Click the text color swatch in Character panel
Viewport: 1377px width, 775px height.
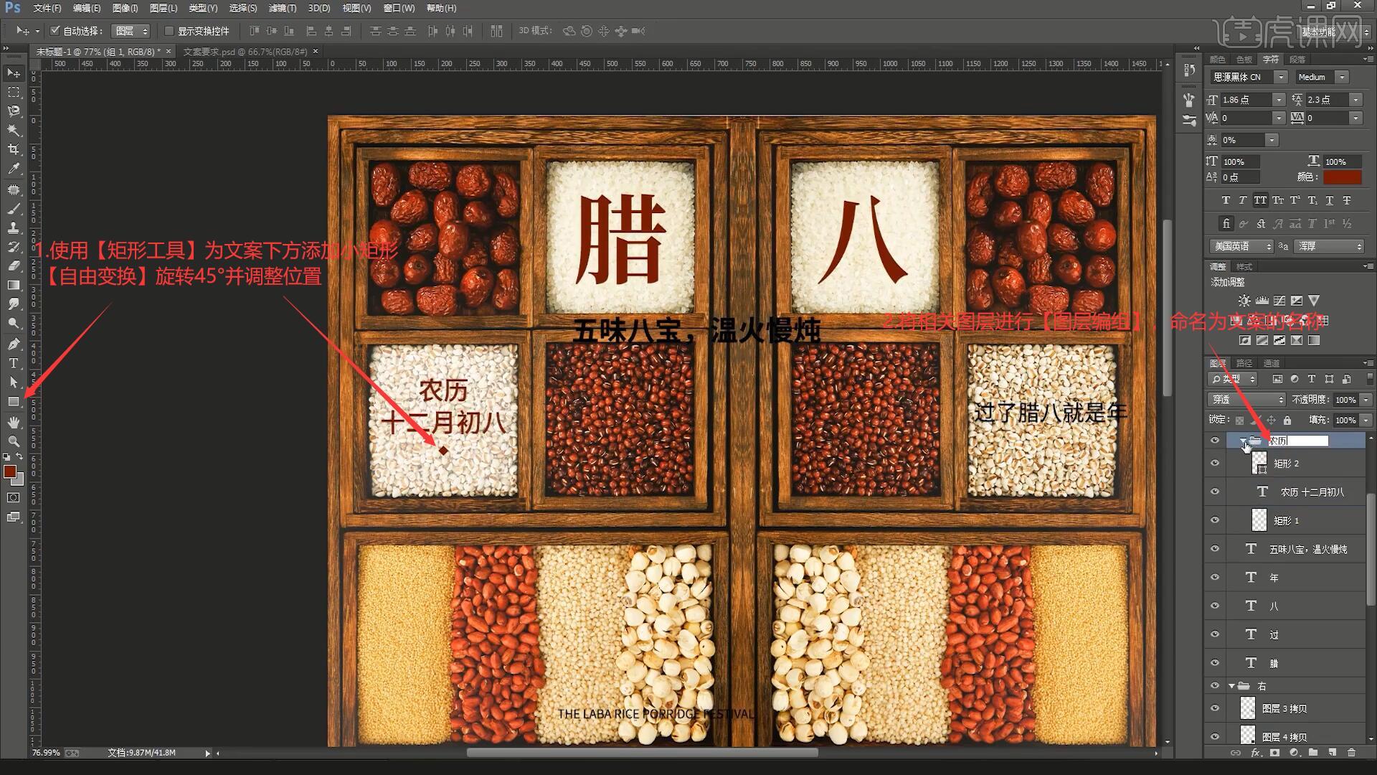point(1341,177)
